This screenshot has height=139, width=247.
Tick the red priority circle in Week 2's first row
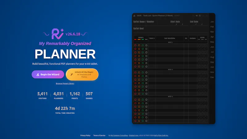point(135,73)
